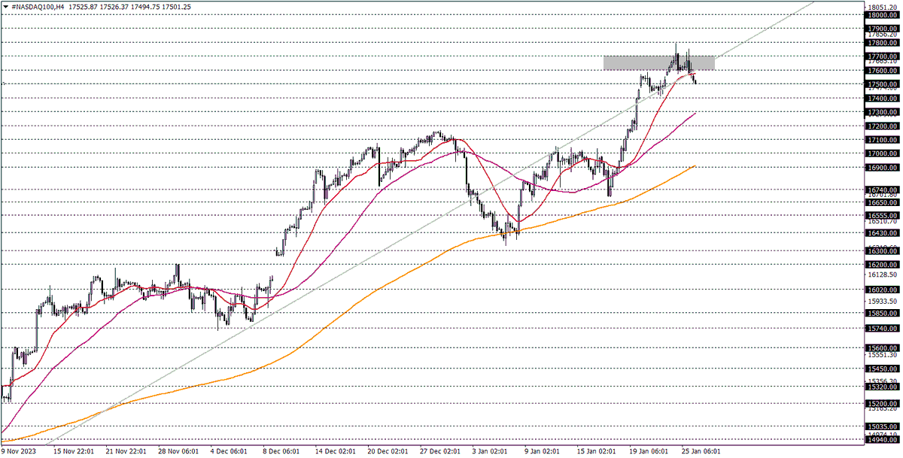Image resolution: width=903 pixels, height=458 pixels.
Task: Click the 17000.00 price level label
Action: (882, 153)
